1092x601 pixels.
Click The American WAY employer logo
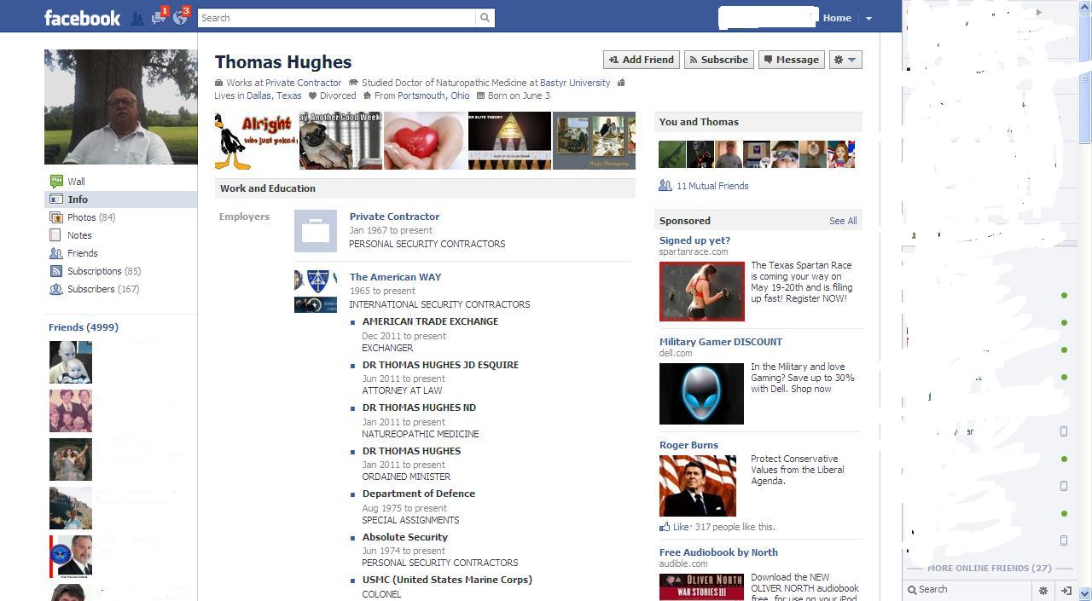pos(316,292)
